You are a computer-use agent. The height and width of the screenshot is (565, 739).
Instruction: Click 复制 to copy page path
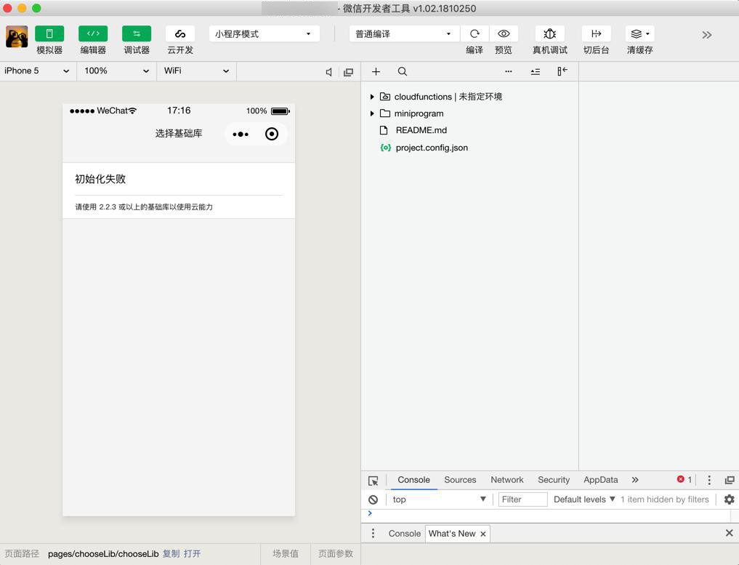[x=171, y=553]
